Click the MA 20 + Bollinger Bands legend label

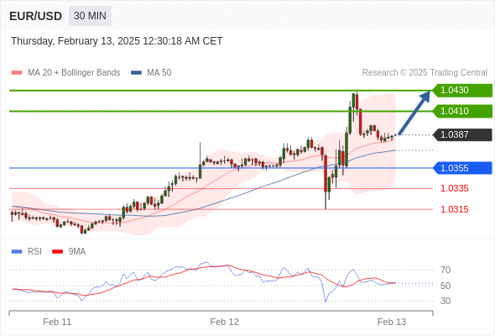tap(74, 73)
